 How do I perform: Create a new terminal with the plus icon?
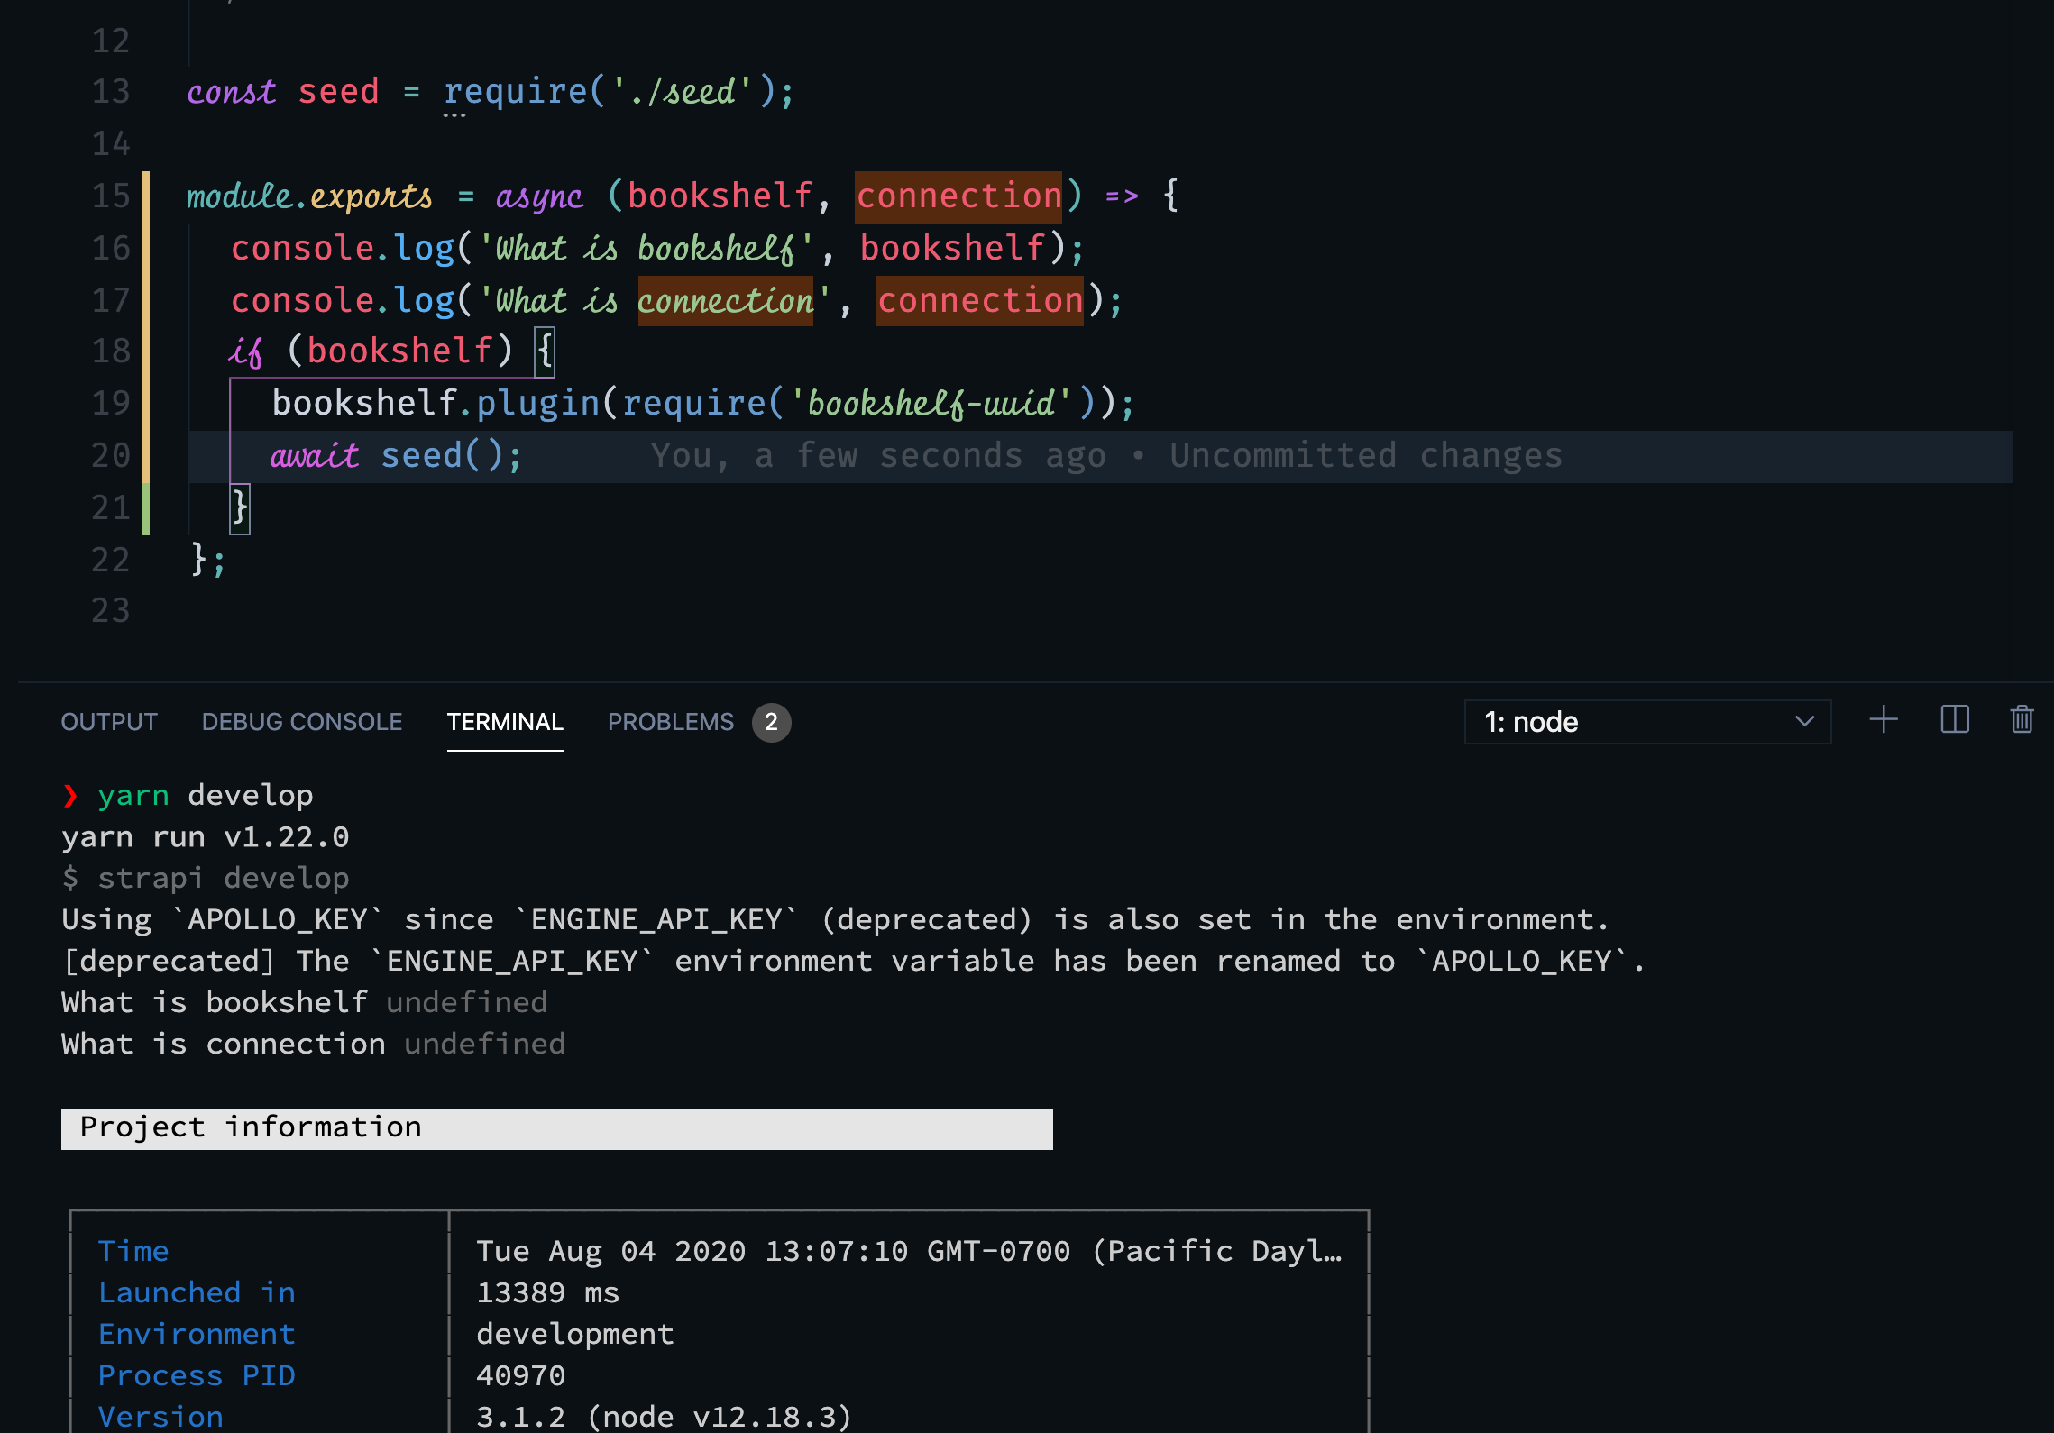pyautogui.click(x=1884, y=720)
